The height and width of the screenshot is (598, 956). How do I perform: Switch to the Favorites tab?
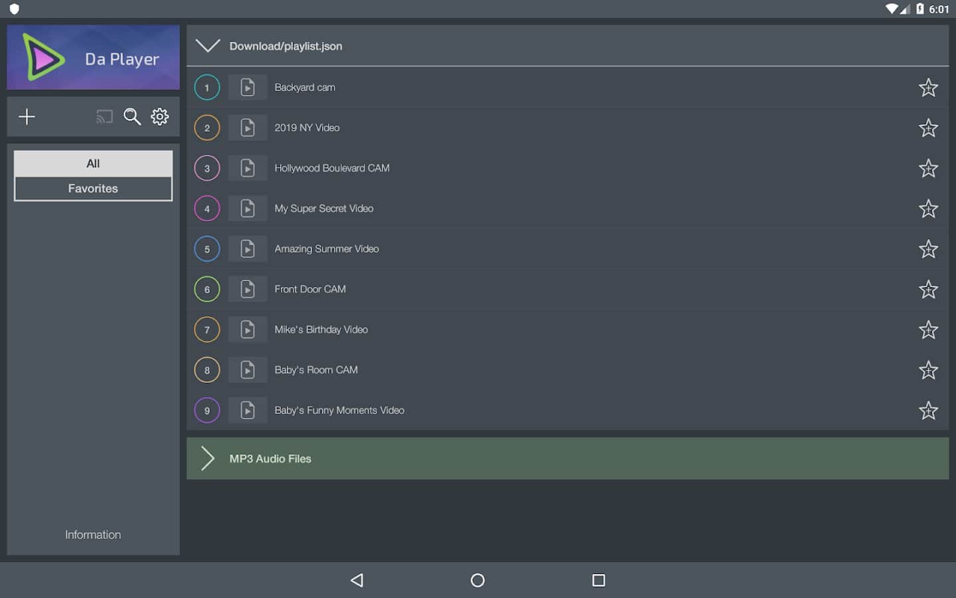(93, 189)
